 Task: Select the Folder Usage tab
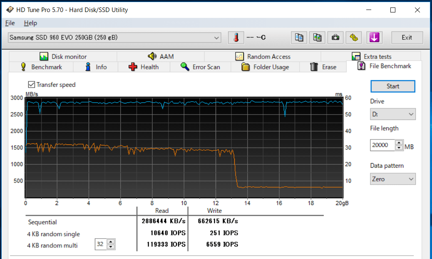[x=265, y=67]
